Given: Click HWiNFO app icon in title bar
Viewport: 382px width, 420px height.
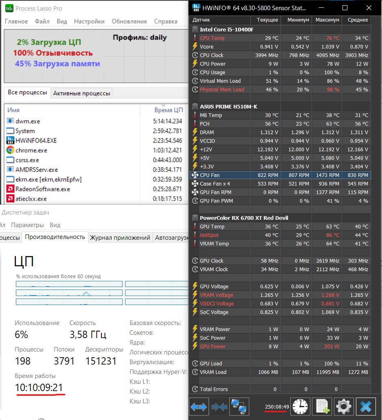Looking at the screenshot, I should 196,8.
